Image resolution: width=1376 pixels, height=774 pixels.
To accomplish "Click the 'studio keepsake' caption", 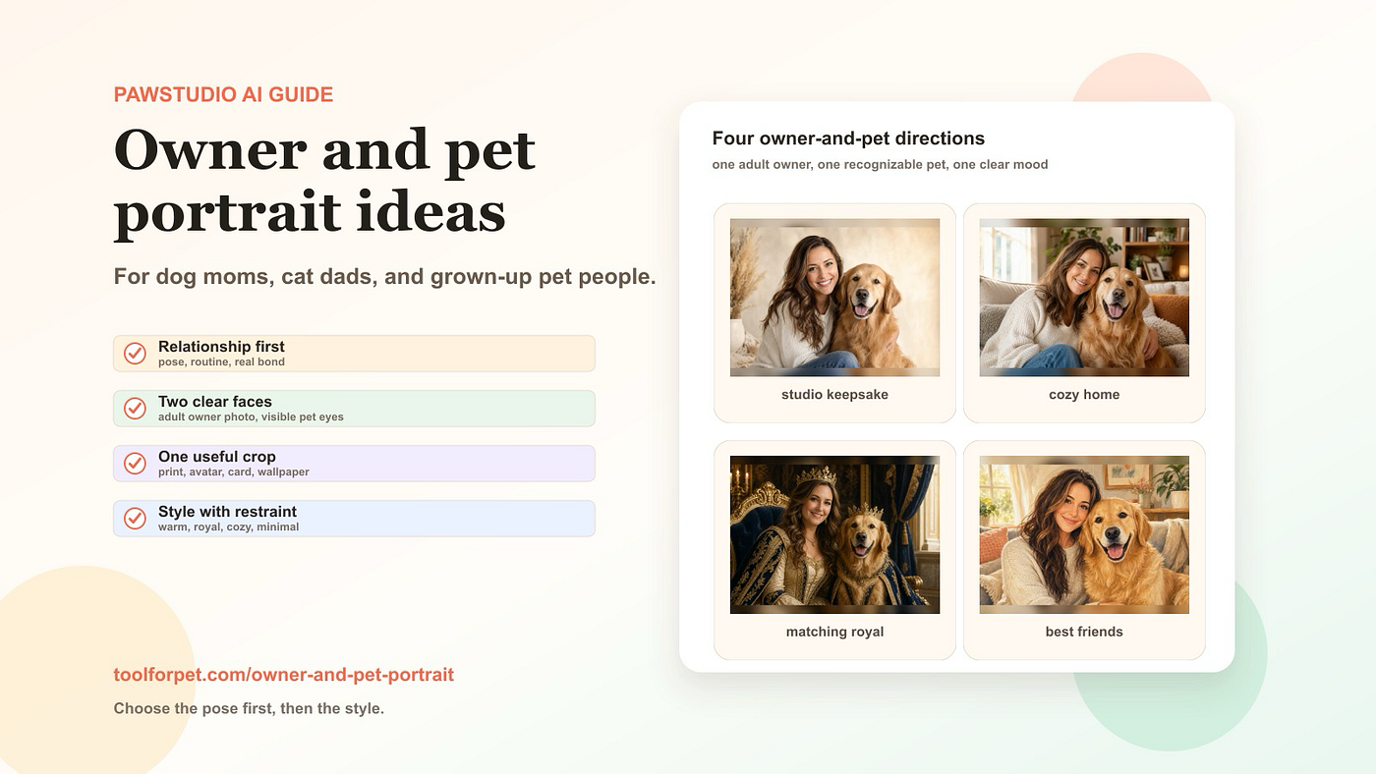I will click(834, 395).
